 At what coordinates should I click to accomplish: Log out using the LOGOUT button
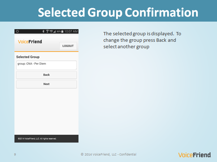68,46
